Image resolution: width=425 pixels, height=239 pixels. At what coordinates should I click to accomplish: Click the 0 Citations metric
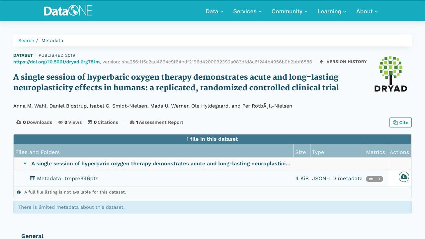click(x=103, y=122)
